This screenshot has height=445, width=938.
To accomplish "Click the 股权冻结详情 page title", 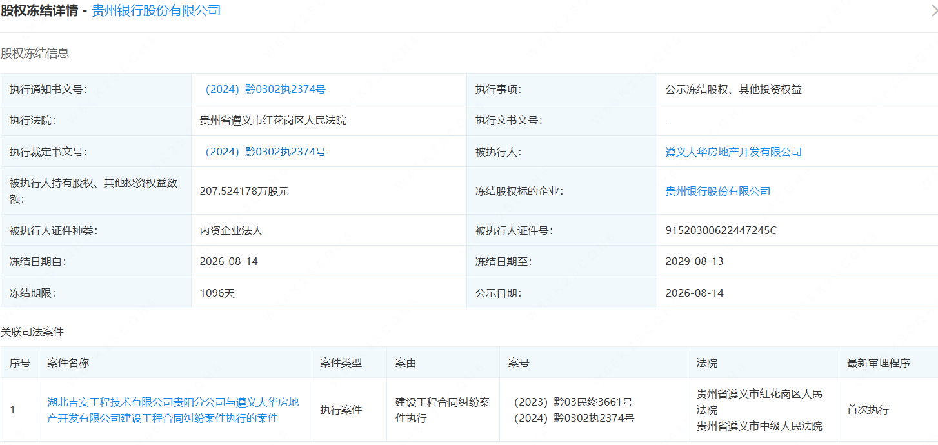I will point(39,11).
